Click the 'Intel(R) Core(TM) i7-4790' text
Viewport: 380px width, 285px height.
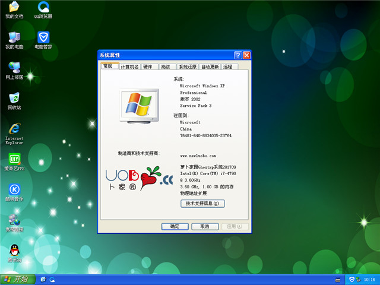(x=208, y=173)
